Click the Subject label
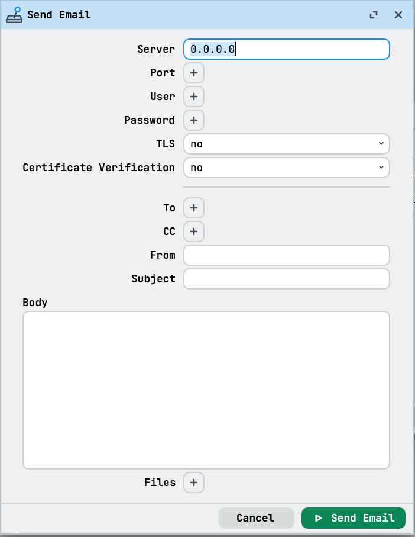 (x=153, y=279)
